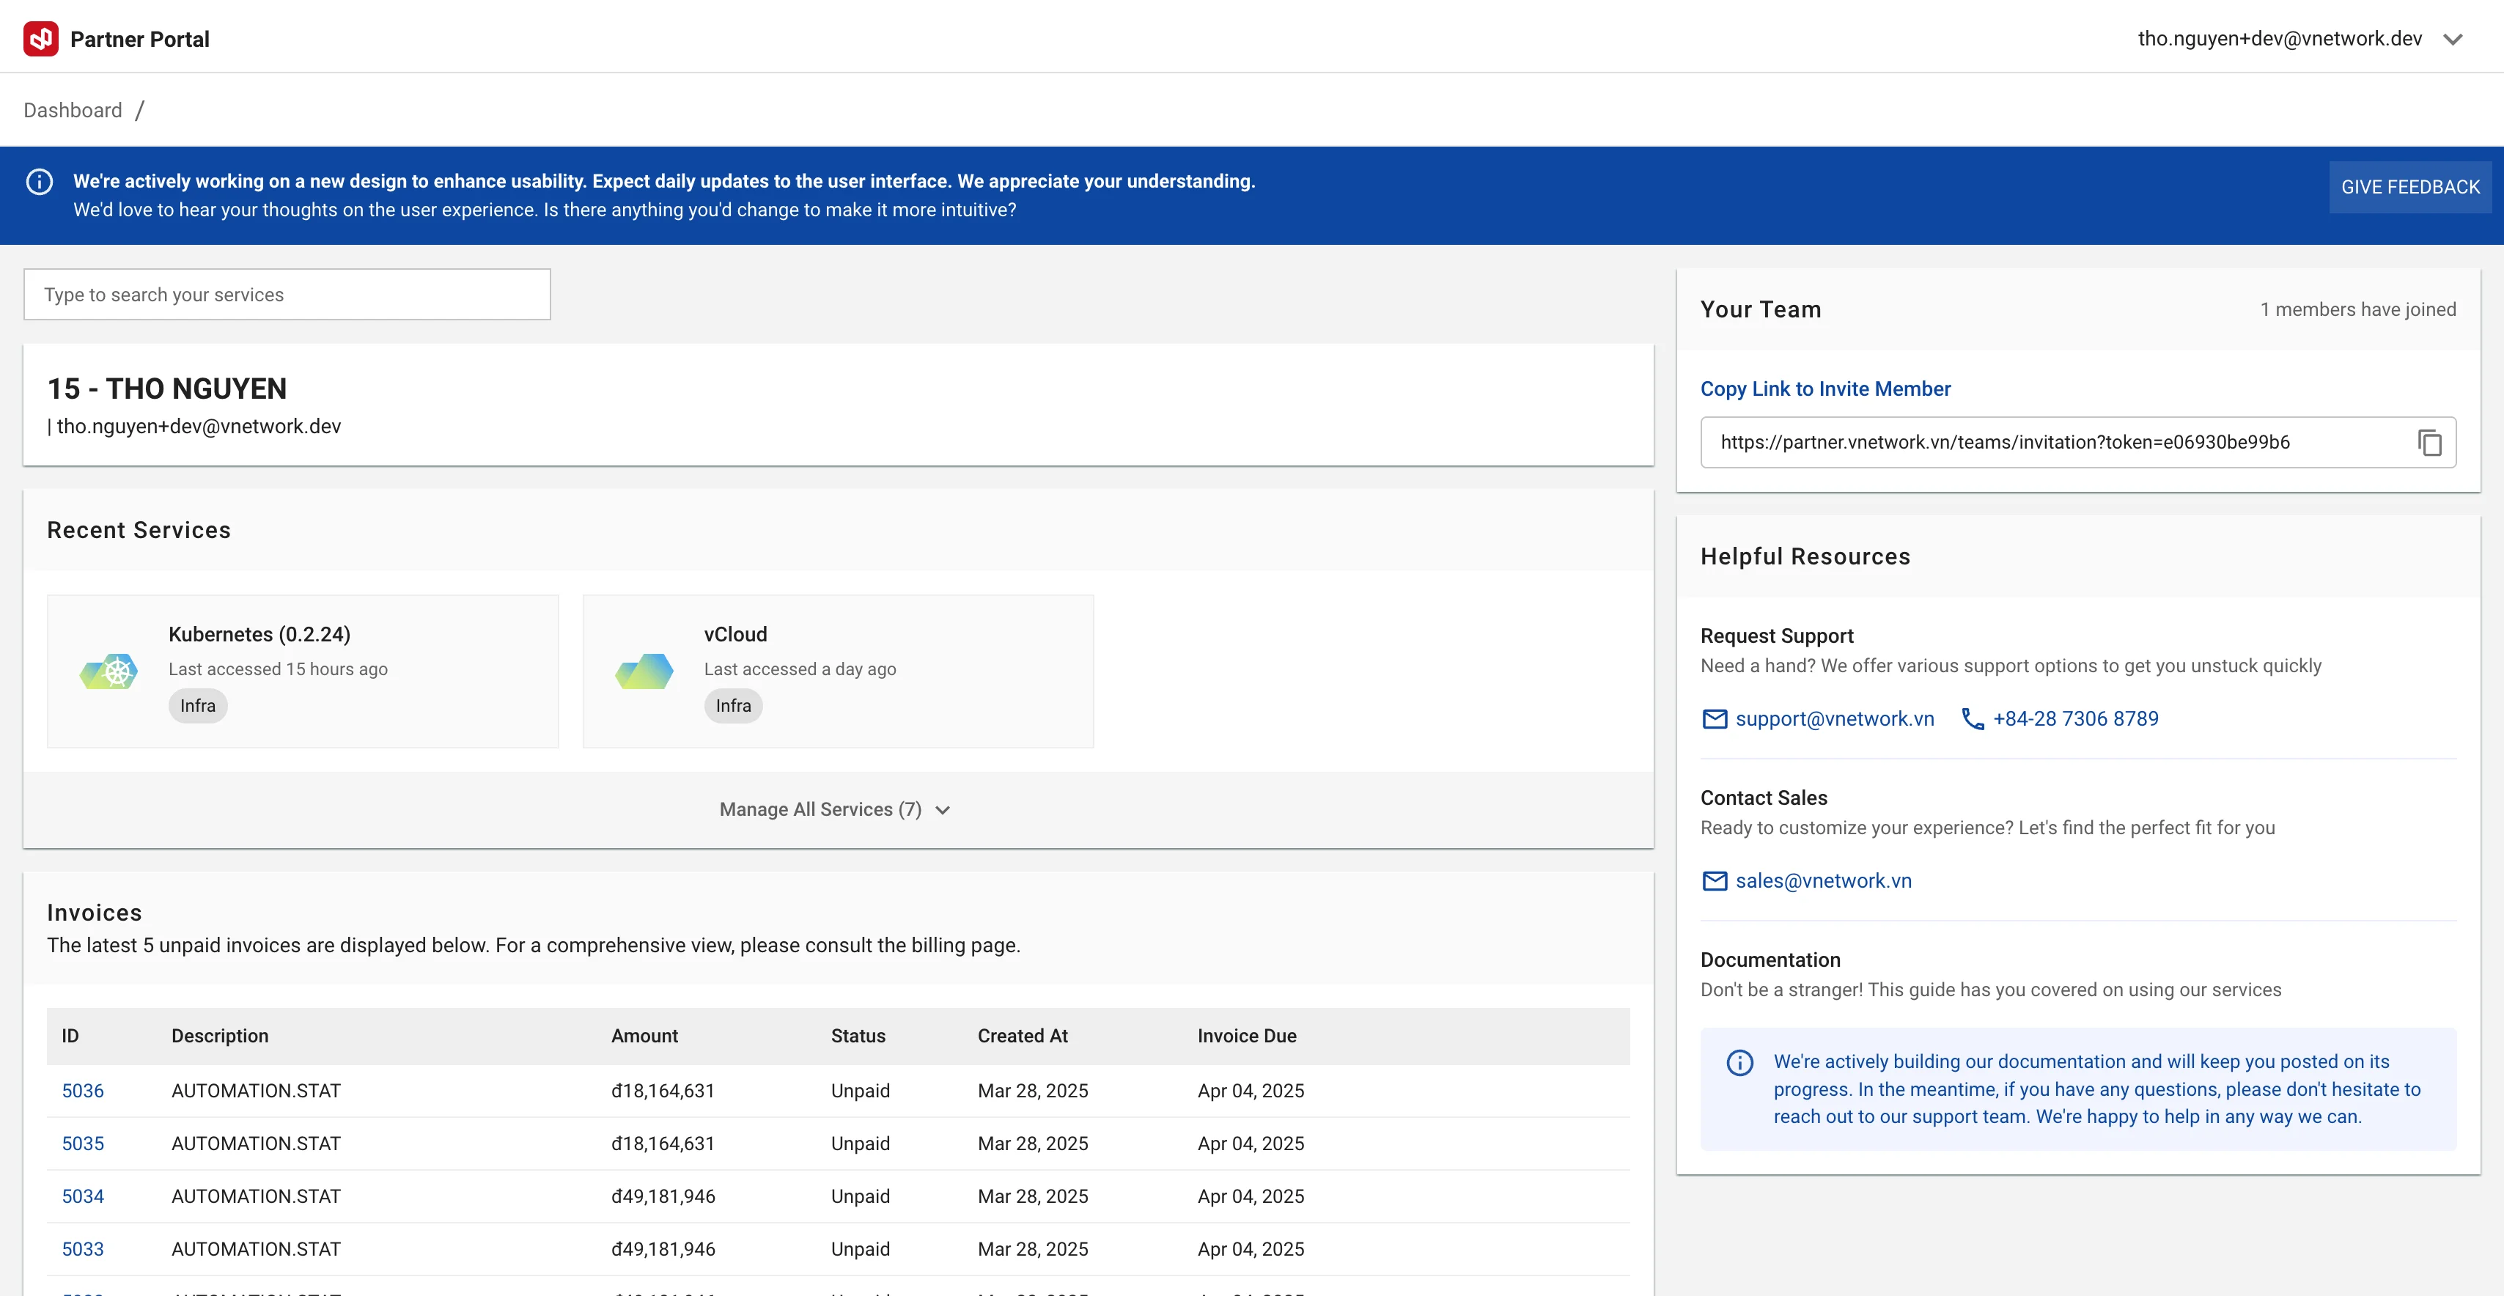Open the account dropdown chevron
This screenshot has width=2504, height=1296.
pos(2453,40)
